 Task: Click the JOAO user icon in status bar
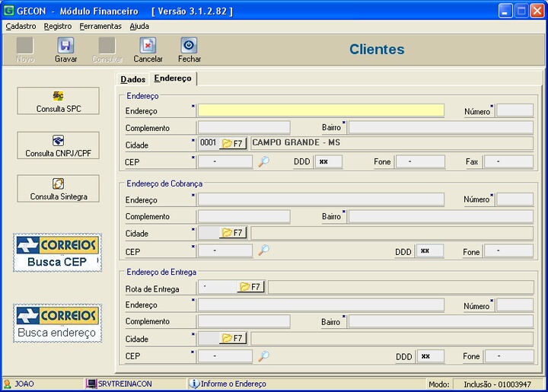tap(7, 384)
